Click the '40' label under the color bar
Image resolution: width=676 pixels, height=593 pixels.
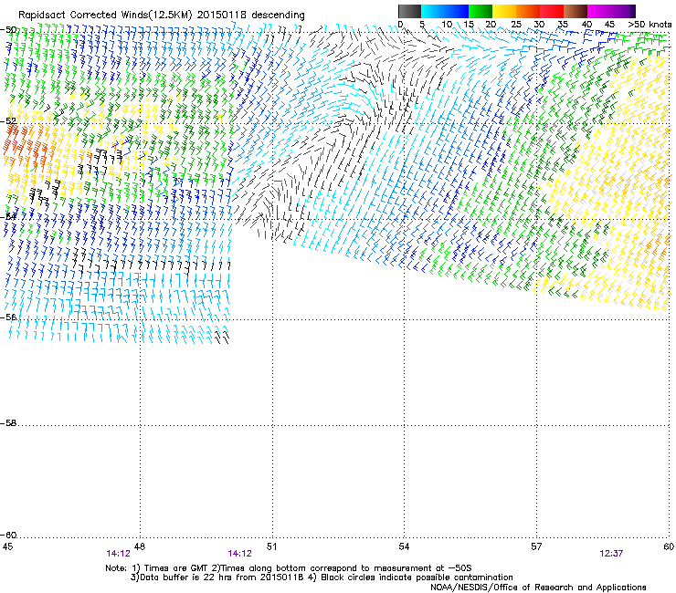point(586,25)
